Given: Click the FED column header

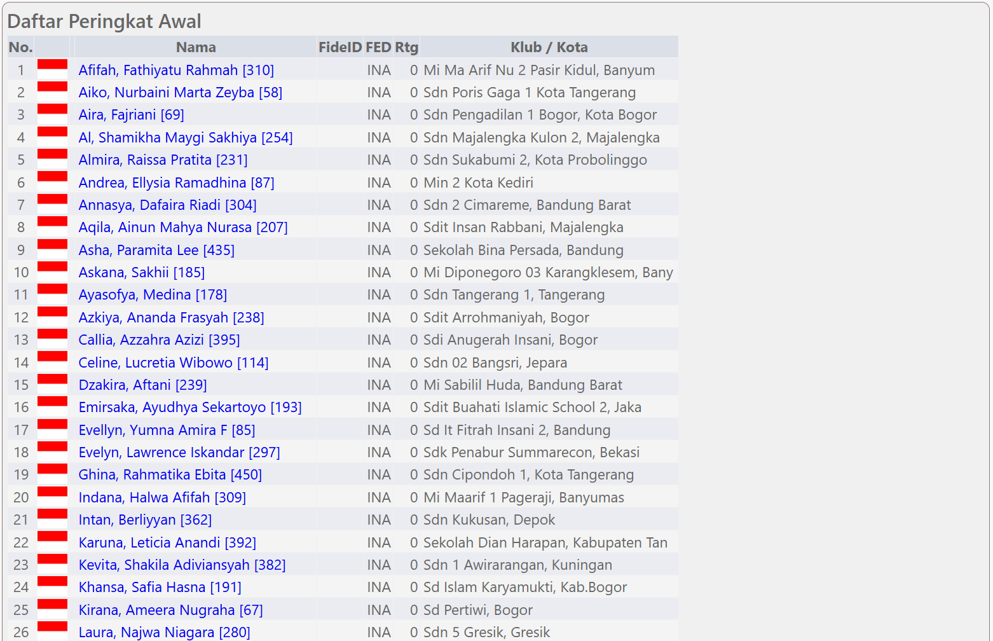Looking at the screenshot, I should coord(378,47).
